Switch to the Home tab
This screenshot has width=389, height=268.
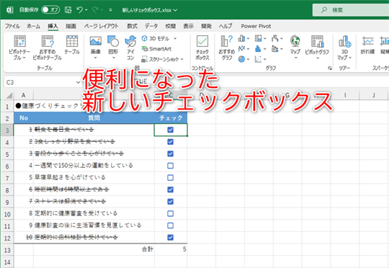click(x=33, y=26)
